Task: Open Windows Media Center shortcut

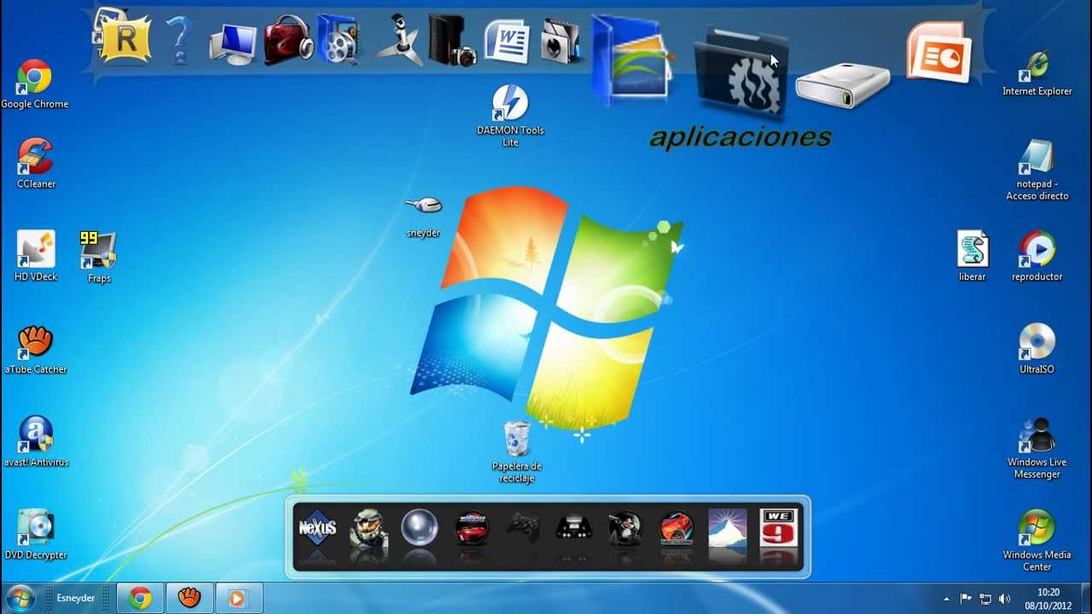Action: [1037, 542]
